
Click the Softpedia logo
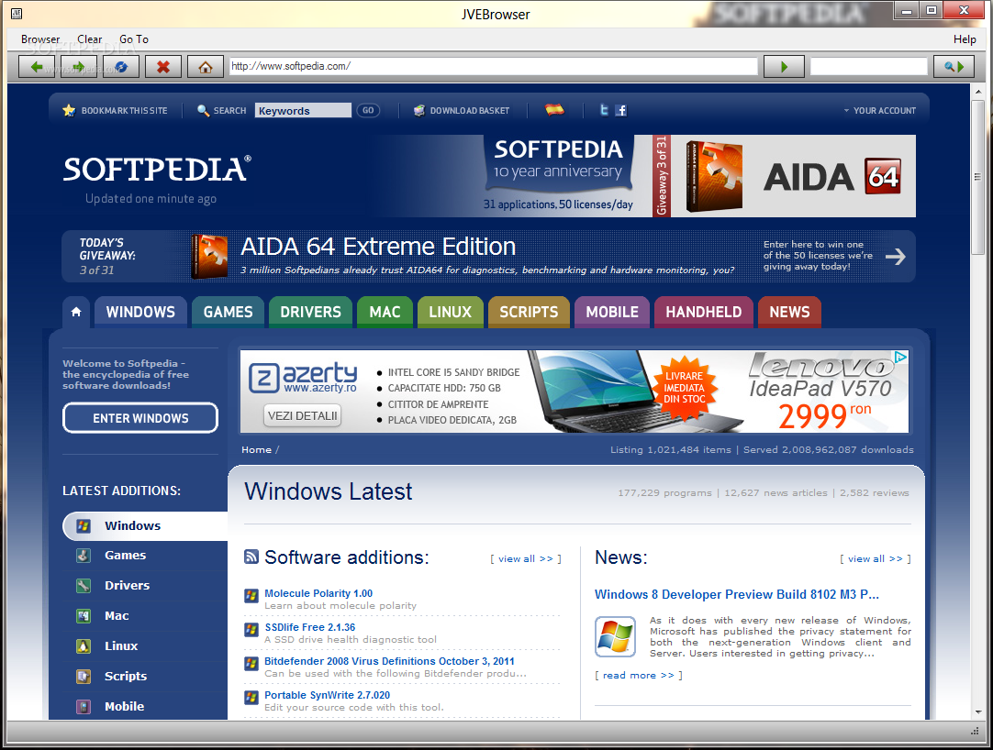(x=157, y=169)
